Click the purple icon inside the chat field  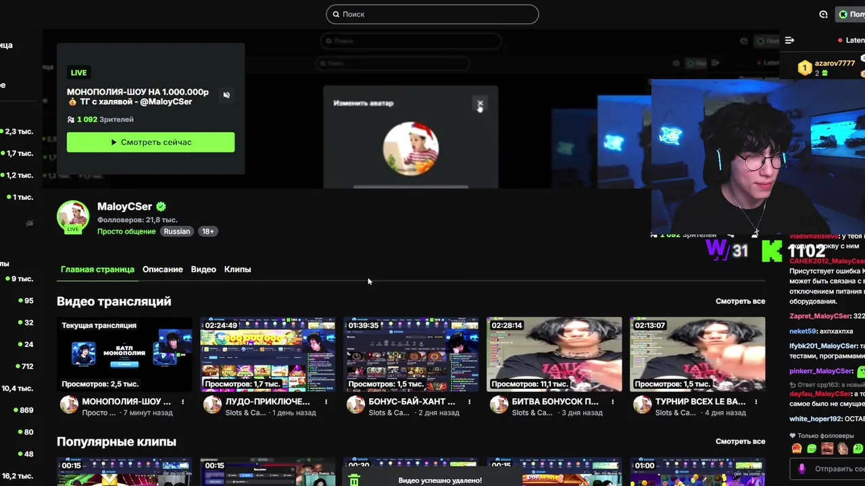tap(802, 468)
